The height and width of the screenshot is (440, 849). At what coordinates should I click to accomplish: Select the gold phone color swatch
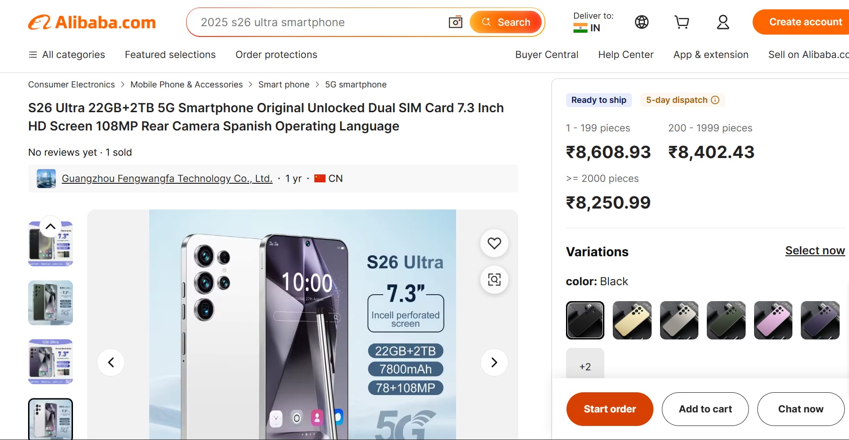click(x=632, y=320)
